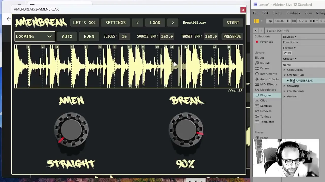Open the Create menu in Ableton
Viewport: 325px width, 182px height.
pos(277,13)
